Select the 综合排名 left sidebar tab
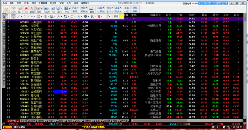The height and width of the screenshot is (130, 248). pyautogui.click(x=3, y=73)
